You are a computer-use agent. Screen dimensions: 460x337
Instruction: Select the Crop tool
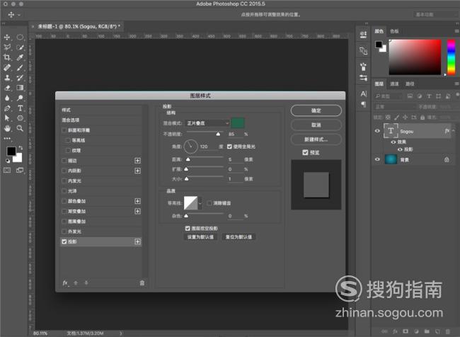pos(7,57)
